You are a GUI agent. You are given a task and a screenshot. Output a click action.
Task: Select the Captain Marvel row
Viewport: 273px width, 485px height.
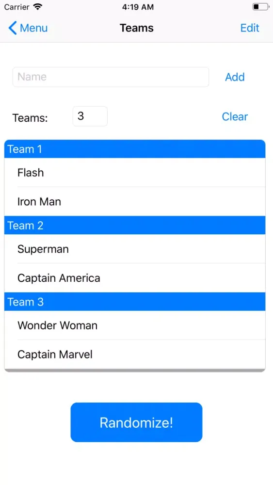pyautogui.click(x=135, y=355)
